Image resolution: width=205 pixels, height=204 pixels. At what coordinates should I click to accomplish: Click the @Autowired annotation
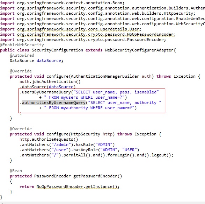(x=22, y=55)
